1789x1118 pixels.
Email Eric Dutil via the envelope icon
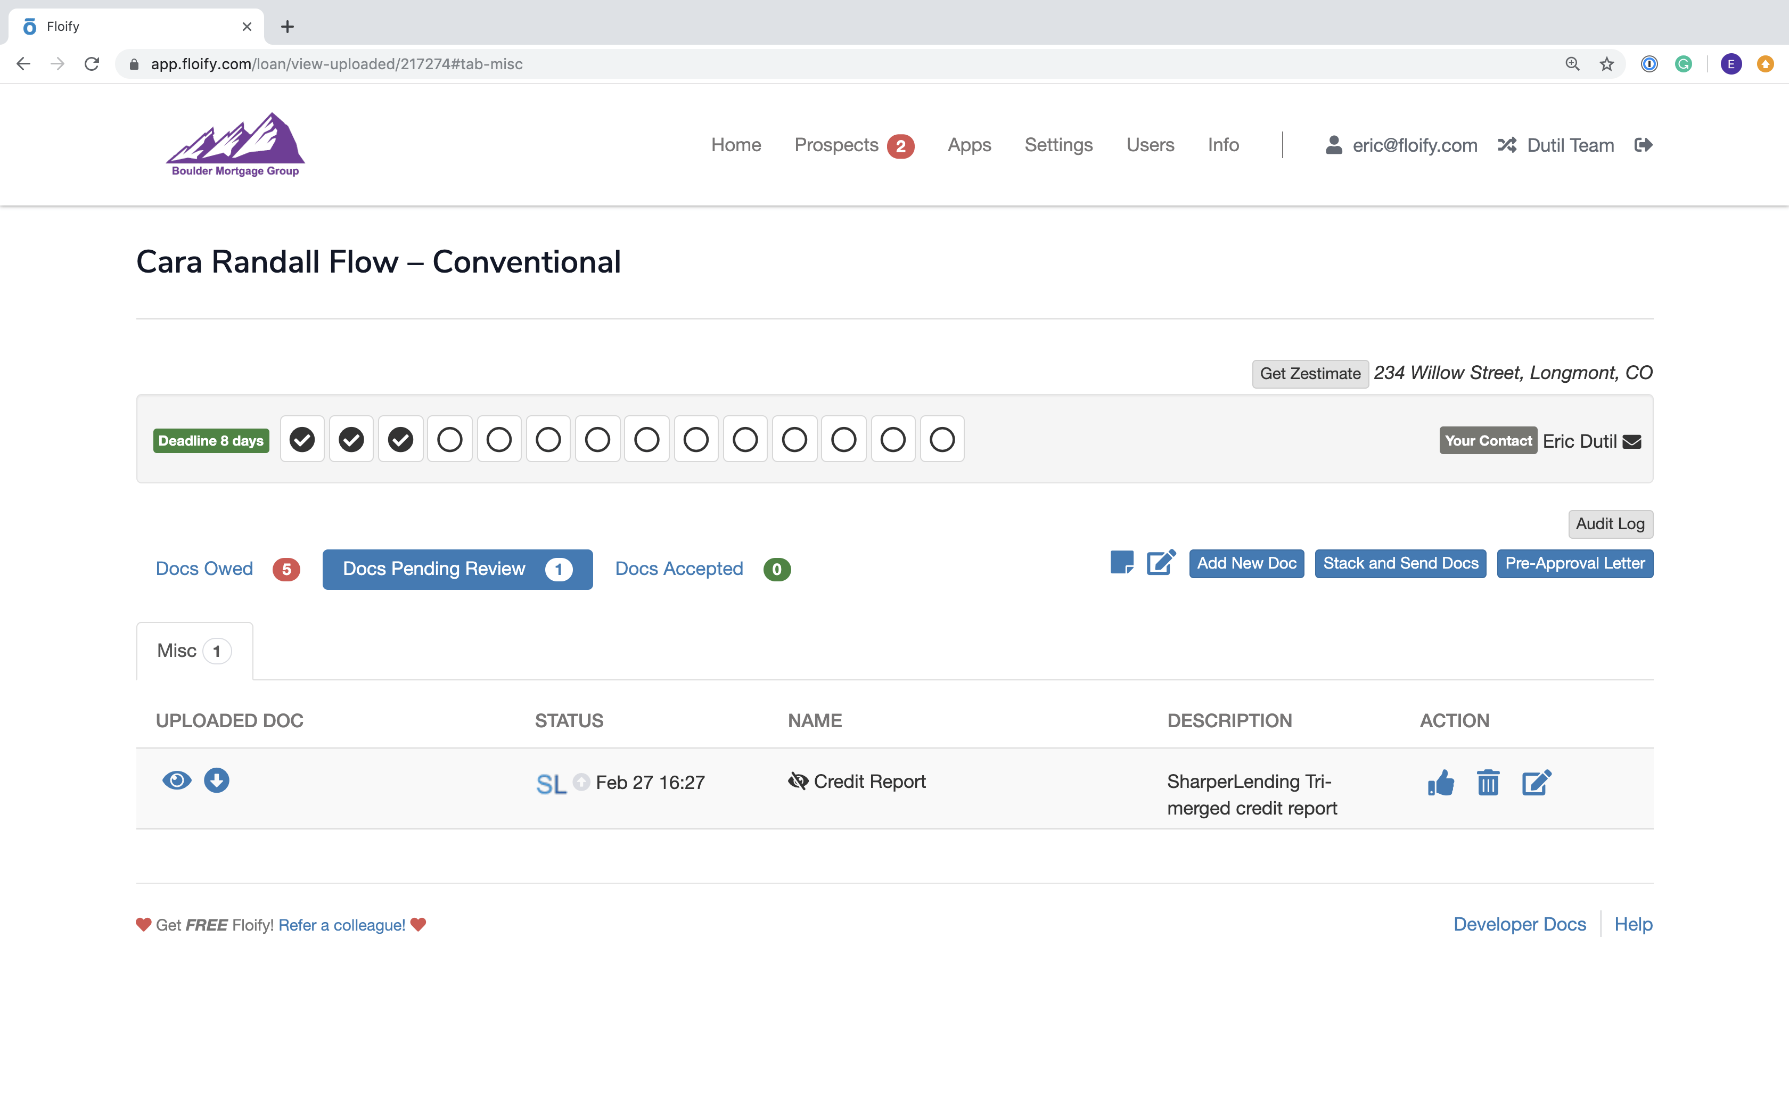point(1632,441)
